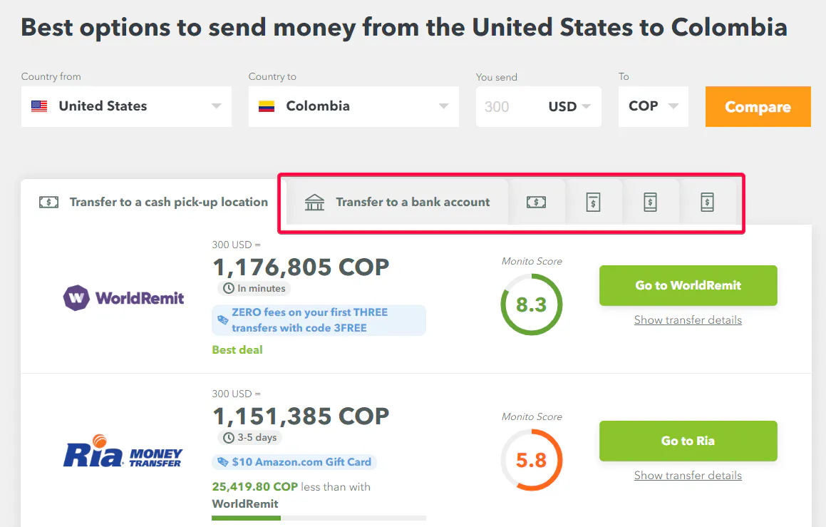Switch to Transfer to a cash pick-up location tab
The image size is (826, 527).
154,203
